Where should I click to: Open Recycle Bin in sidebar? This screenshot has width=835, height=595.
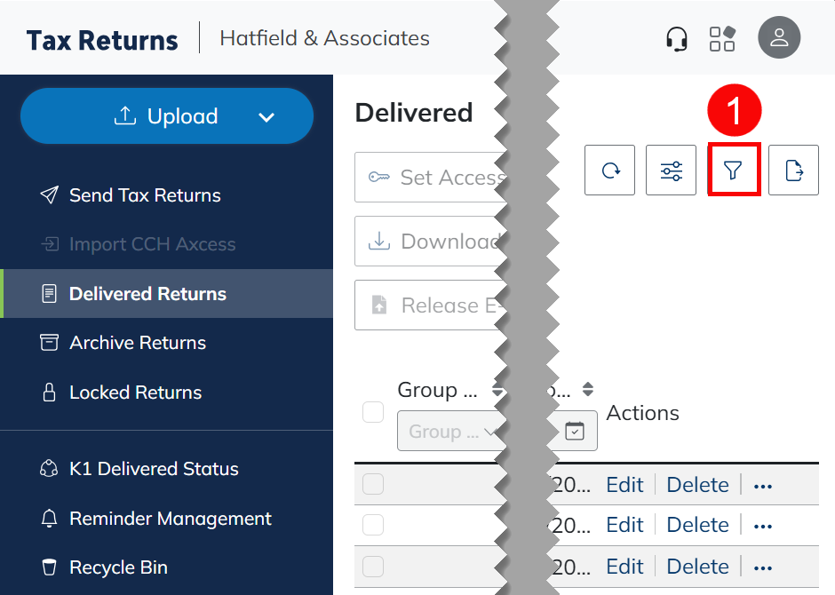[118, 567]
